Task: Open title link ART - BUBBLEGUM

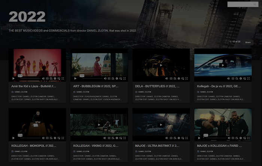Action: click(95, 86)
